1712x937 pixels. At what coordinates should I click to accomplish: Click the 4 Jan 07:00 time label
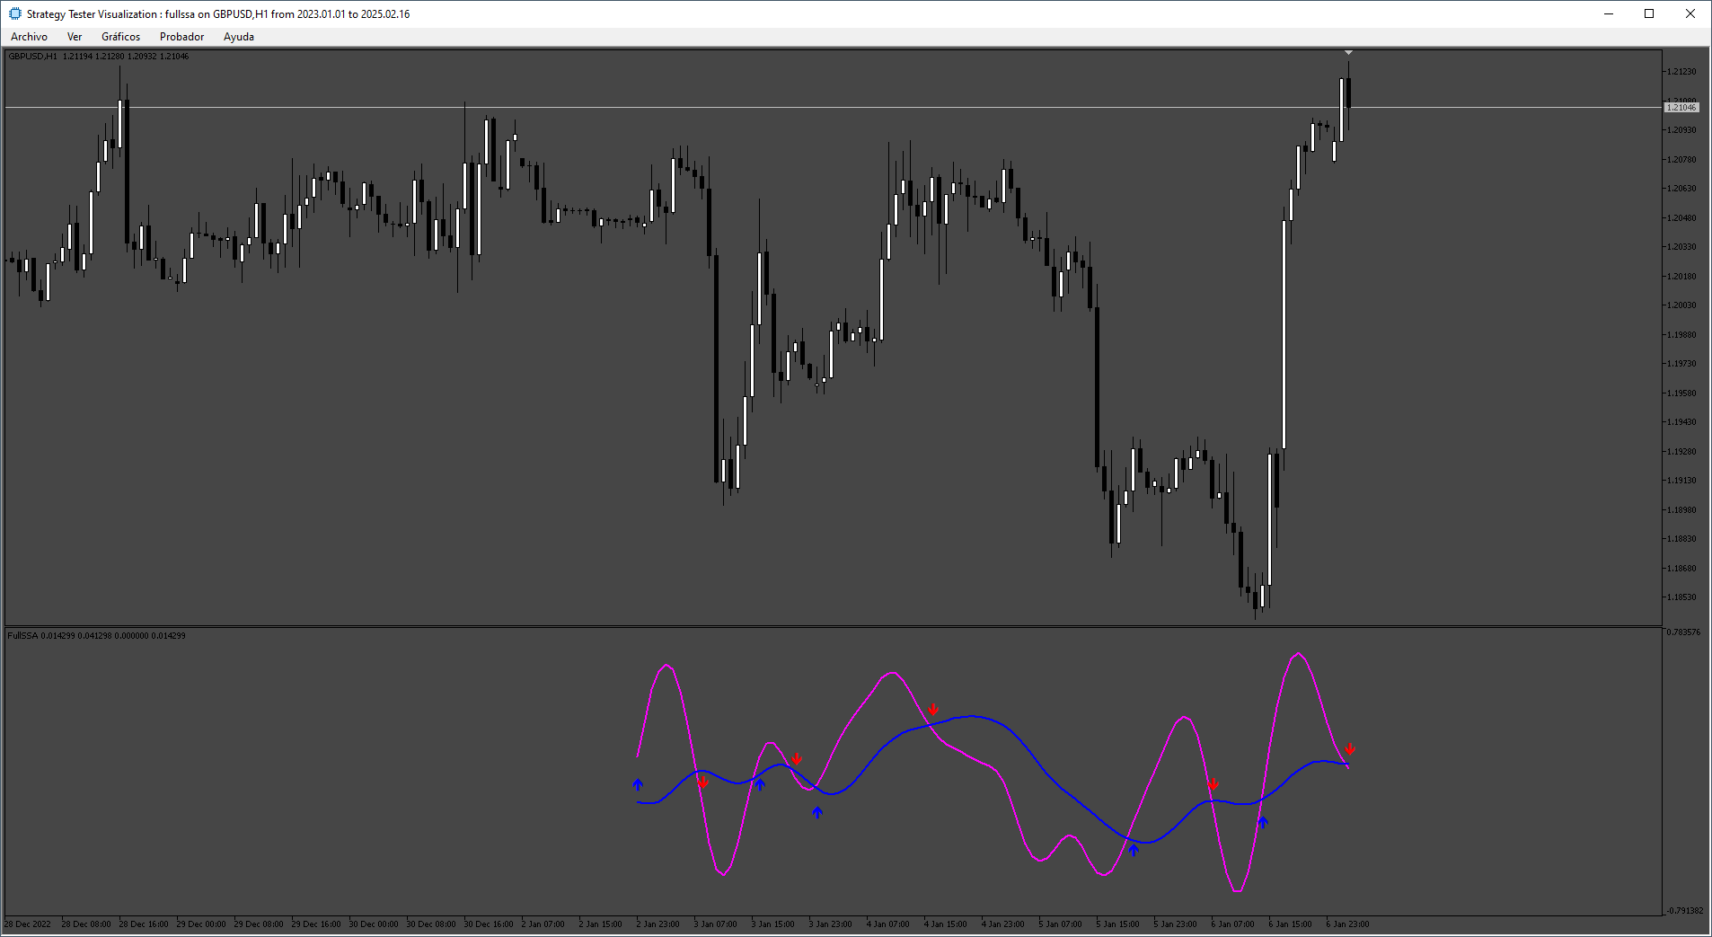click(887, 924)
